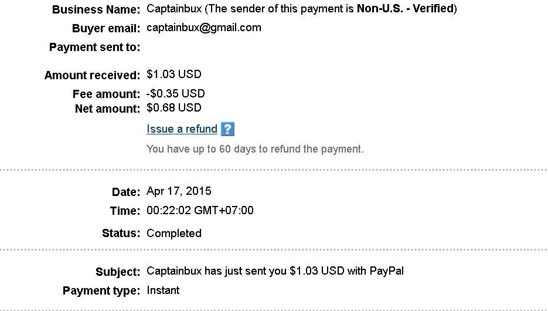Click the -$0.35 USD fee amount

click(176, 94)
